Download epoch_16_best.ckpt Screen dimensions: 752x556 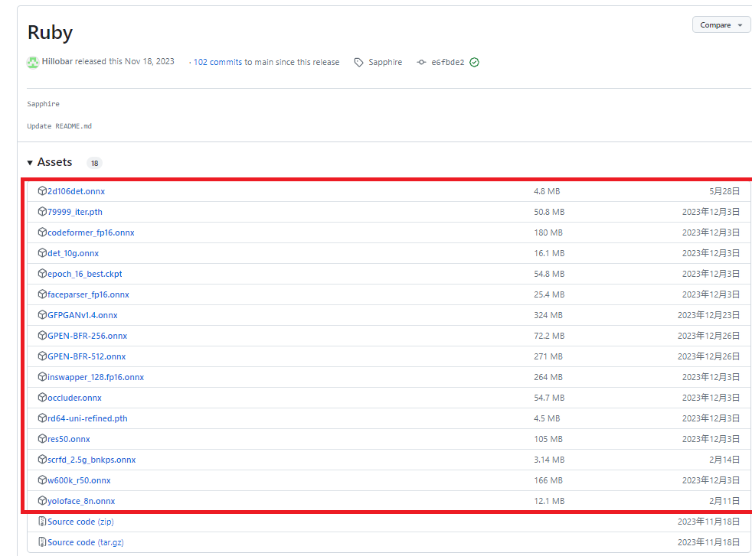pos(84,274)
